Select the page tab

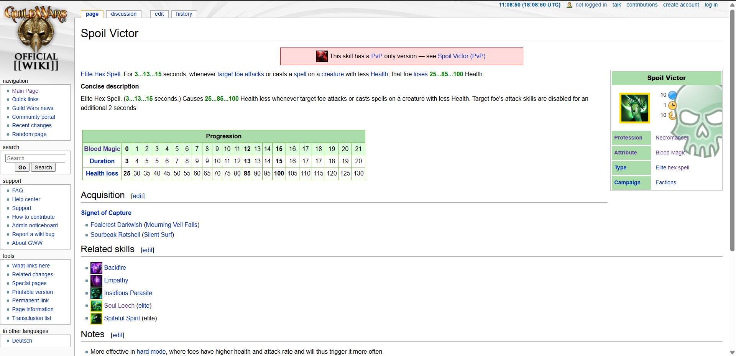coord(92,14)
